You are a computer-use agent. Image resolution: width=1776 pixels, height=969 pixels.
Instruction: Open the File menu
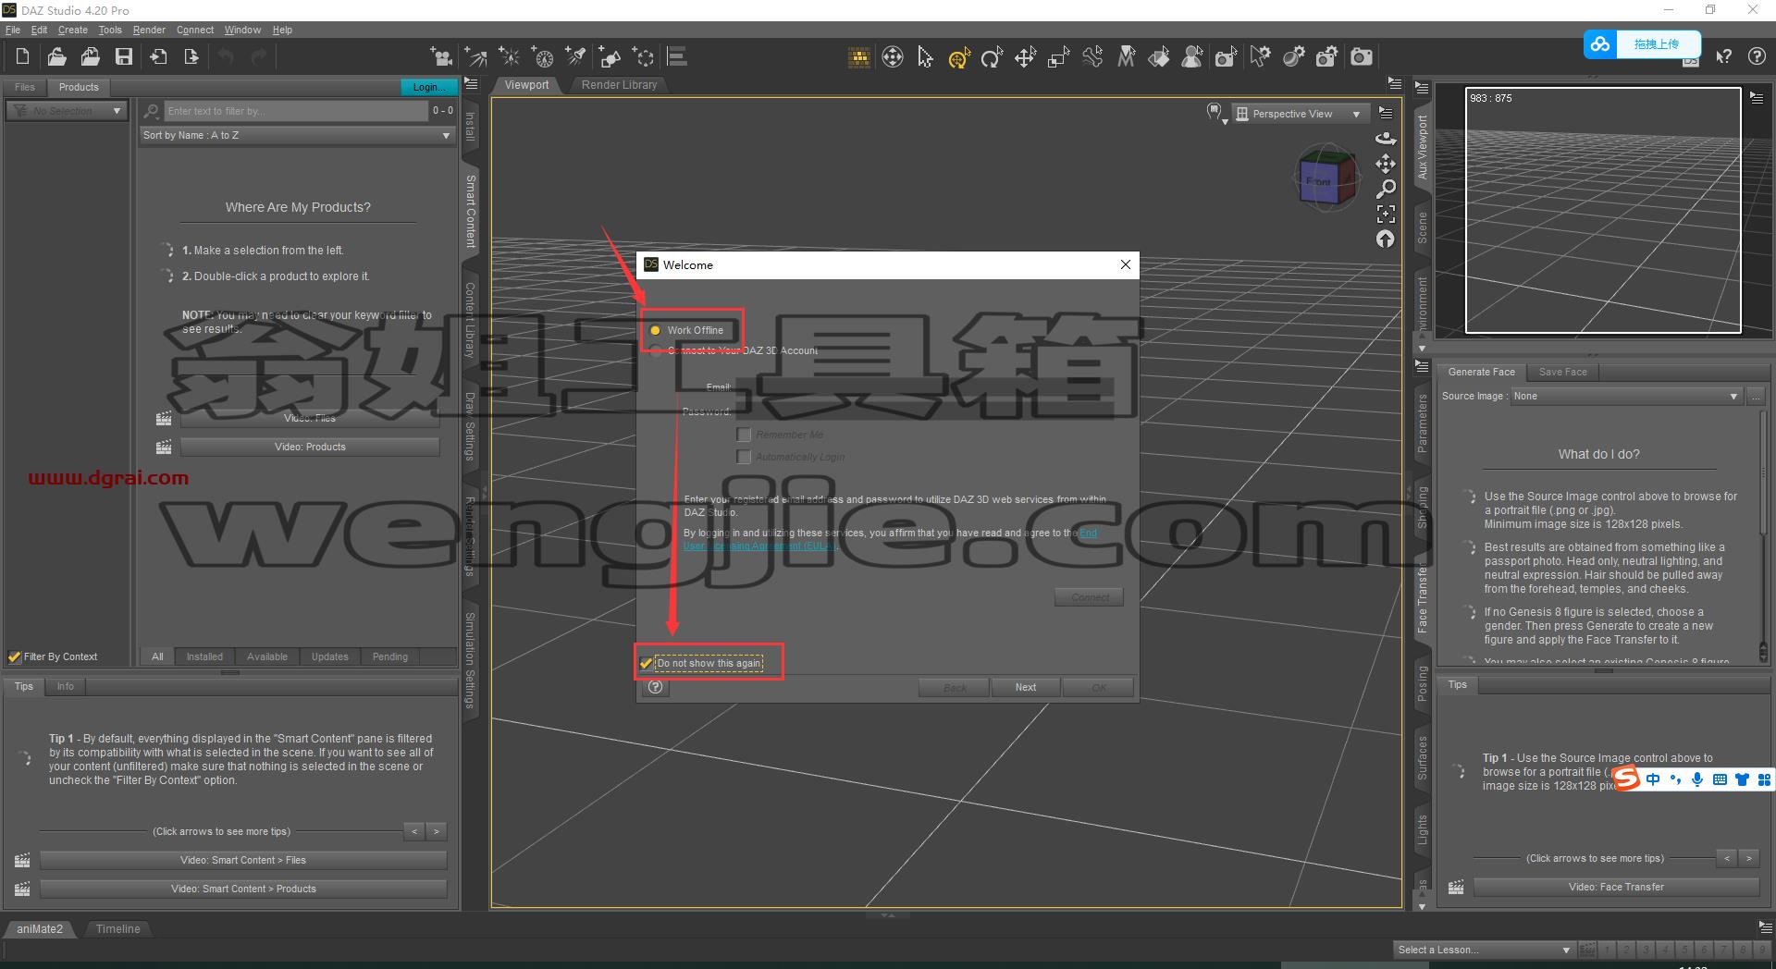click(13, 30)
